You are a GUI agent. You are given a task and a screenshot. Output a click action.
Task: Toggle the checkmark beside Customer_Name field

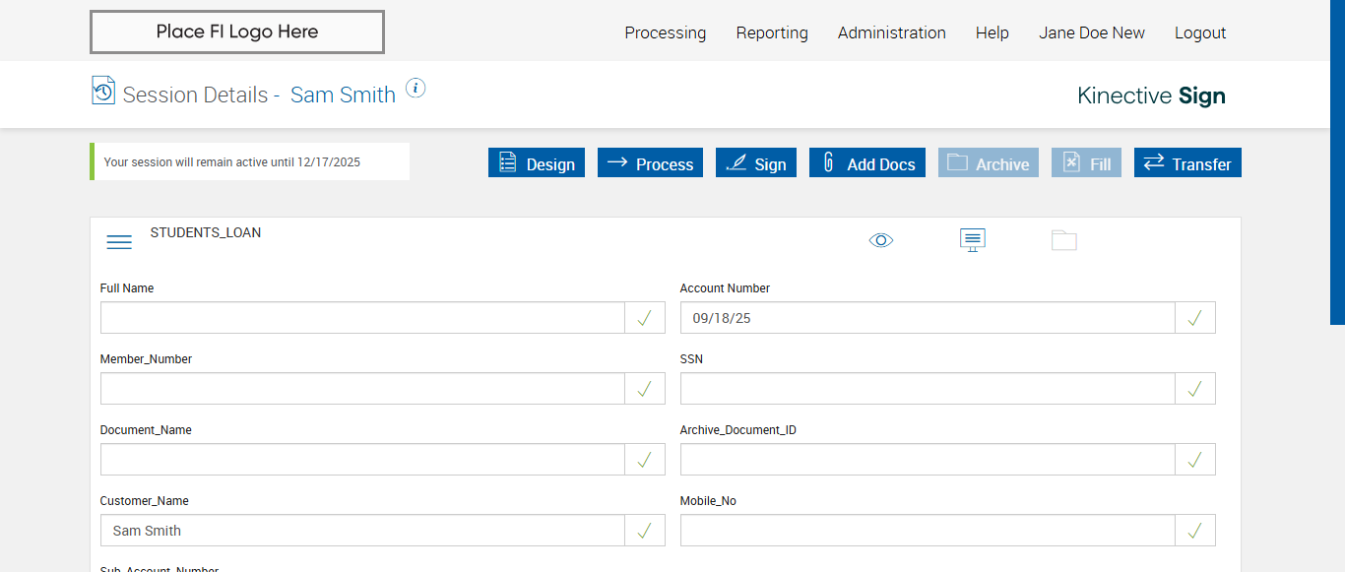[645, 531]
